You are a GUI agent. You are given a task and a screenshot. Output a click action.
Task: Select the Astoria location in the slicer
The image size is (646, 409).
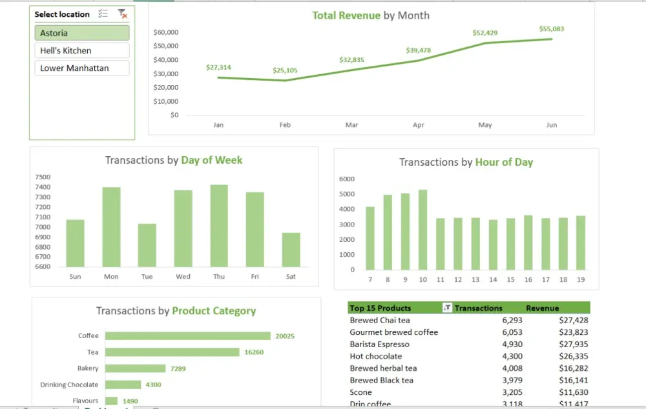[81, 32]
